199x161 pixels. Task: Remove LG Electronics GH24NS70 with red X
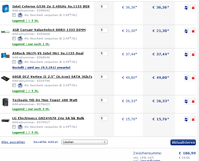point(193,119)
